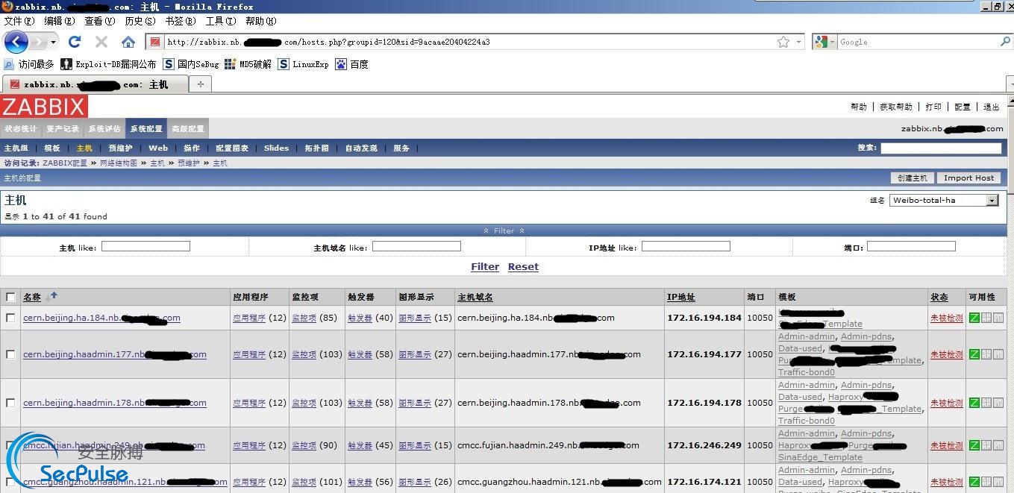Click the magnifier icon in Google search box
The width and height of the screenshot is (1014, 493).
coord(1004,42)
